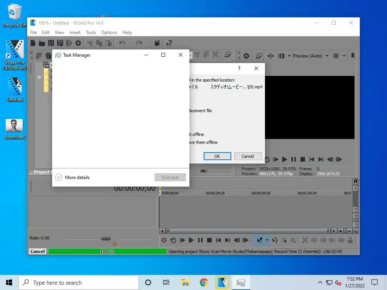The image size is (387, 290).
Task: Click the Overlays grid icon in preview
Action: pos(336,56)
